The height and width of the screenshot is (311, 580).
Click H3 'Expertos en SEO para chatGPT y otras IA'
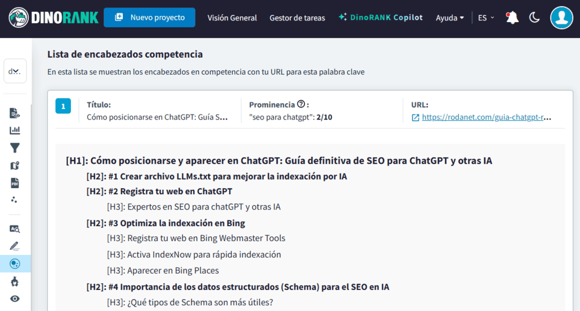[x=194, y=207]
